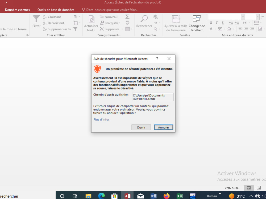The width and height of the screenshot is (266, 199).
Task: Click the spelling check ABC icon
Action: [x=127, y=23]
